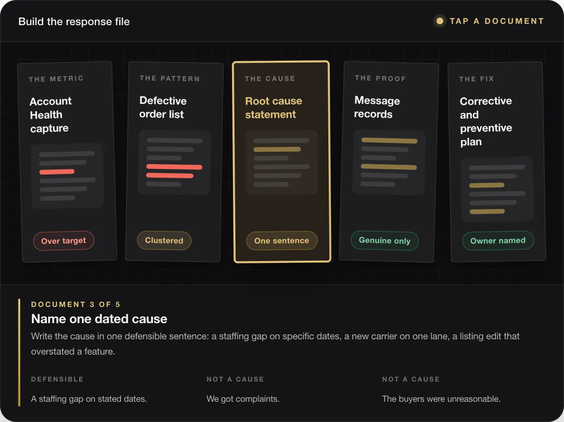Click THE METRIC label
This screenshot has width=564, height=422.
(x=56, y=79)
